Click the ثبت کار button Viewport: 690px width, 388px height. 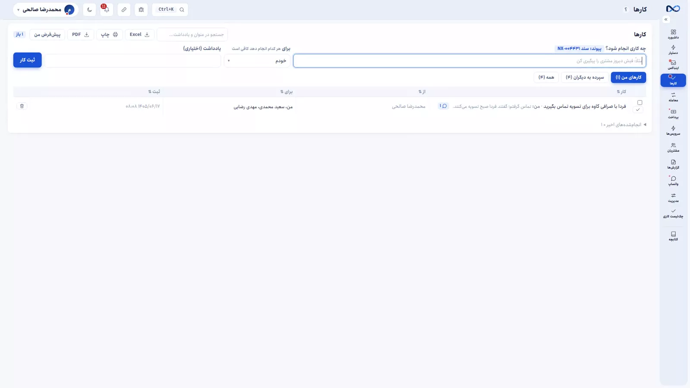point(27,60)
